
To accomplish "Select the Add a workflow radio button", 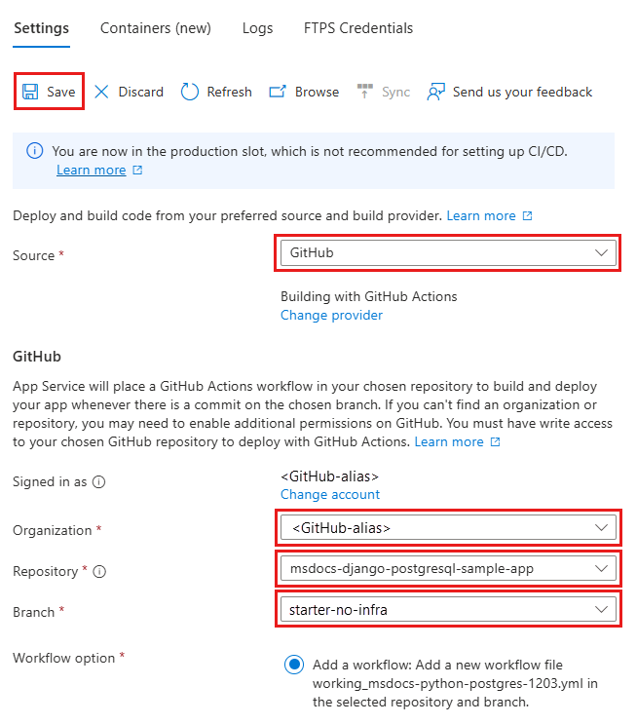I will (294, 665).
